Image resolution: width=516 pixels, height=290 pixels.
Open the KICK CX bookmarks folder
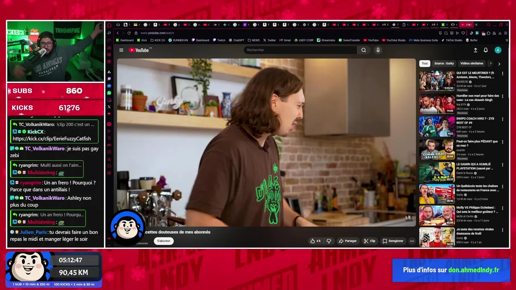pos(157,40)
